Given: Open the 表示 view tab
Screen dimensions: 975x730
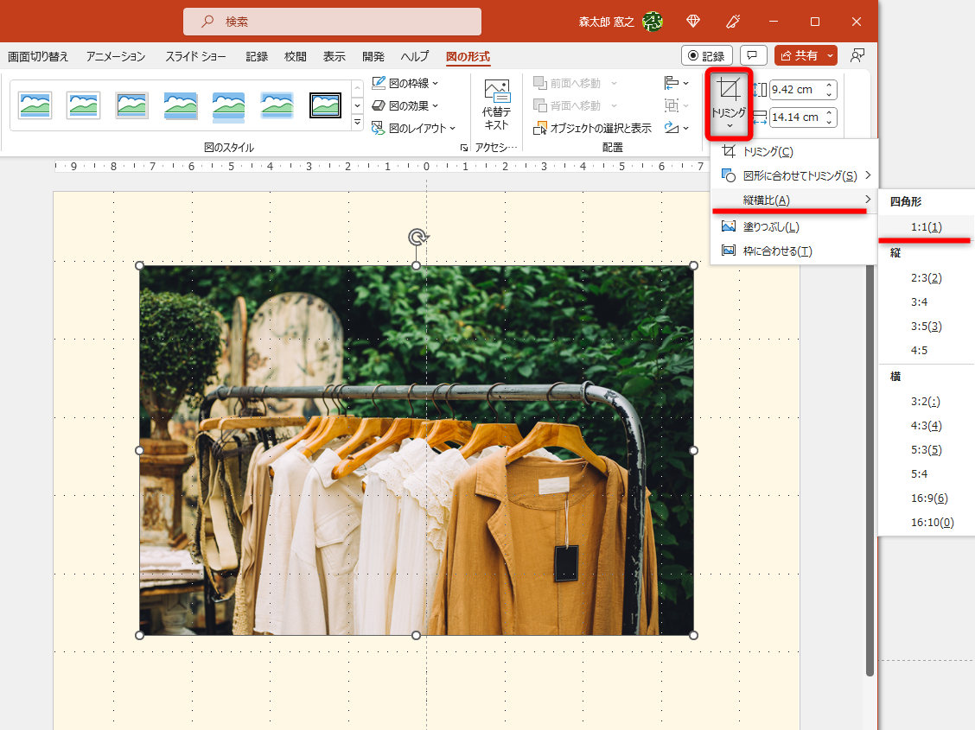Looking at the screenshot, I should pos(334,56).
